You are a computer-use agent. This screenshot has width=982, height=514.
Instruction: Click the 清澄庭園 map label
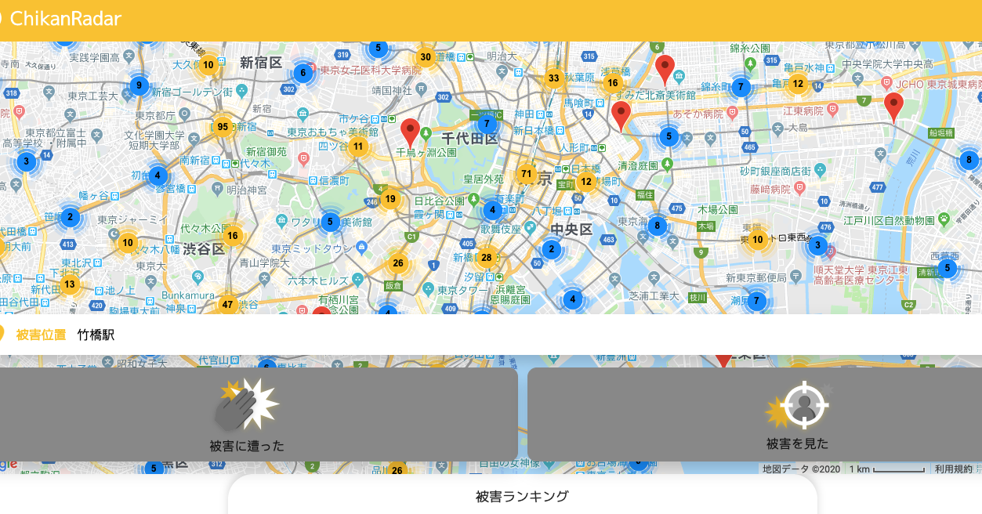[x=638, y=165]
